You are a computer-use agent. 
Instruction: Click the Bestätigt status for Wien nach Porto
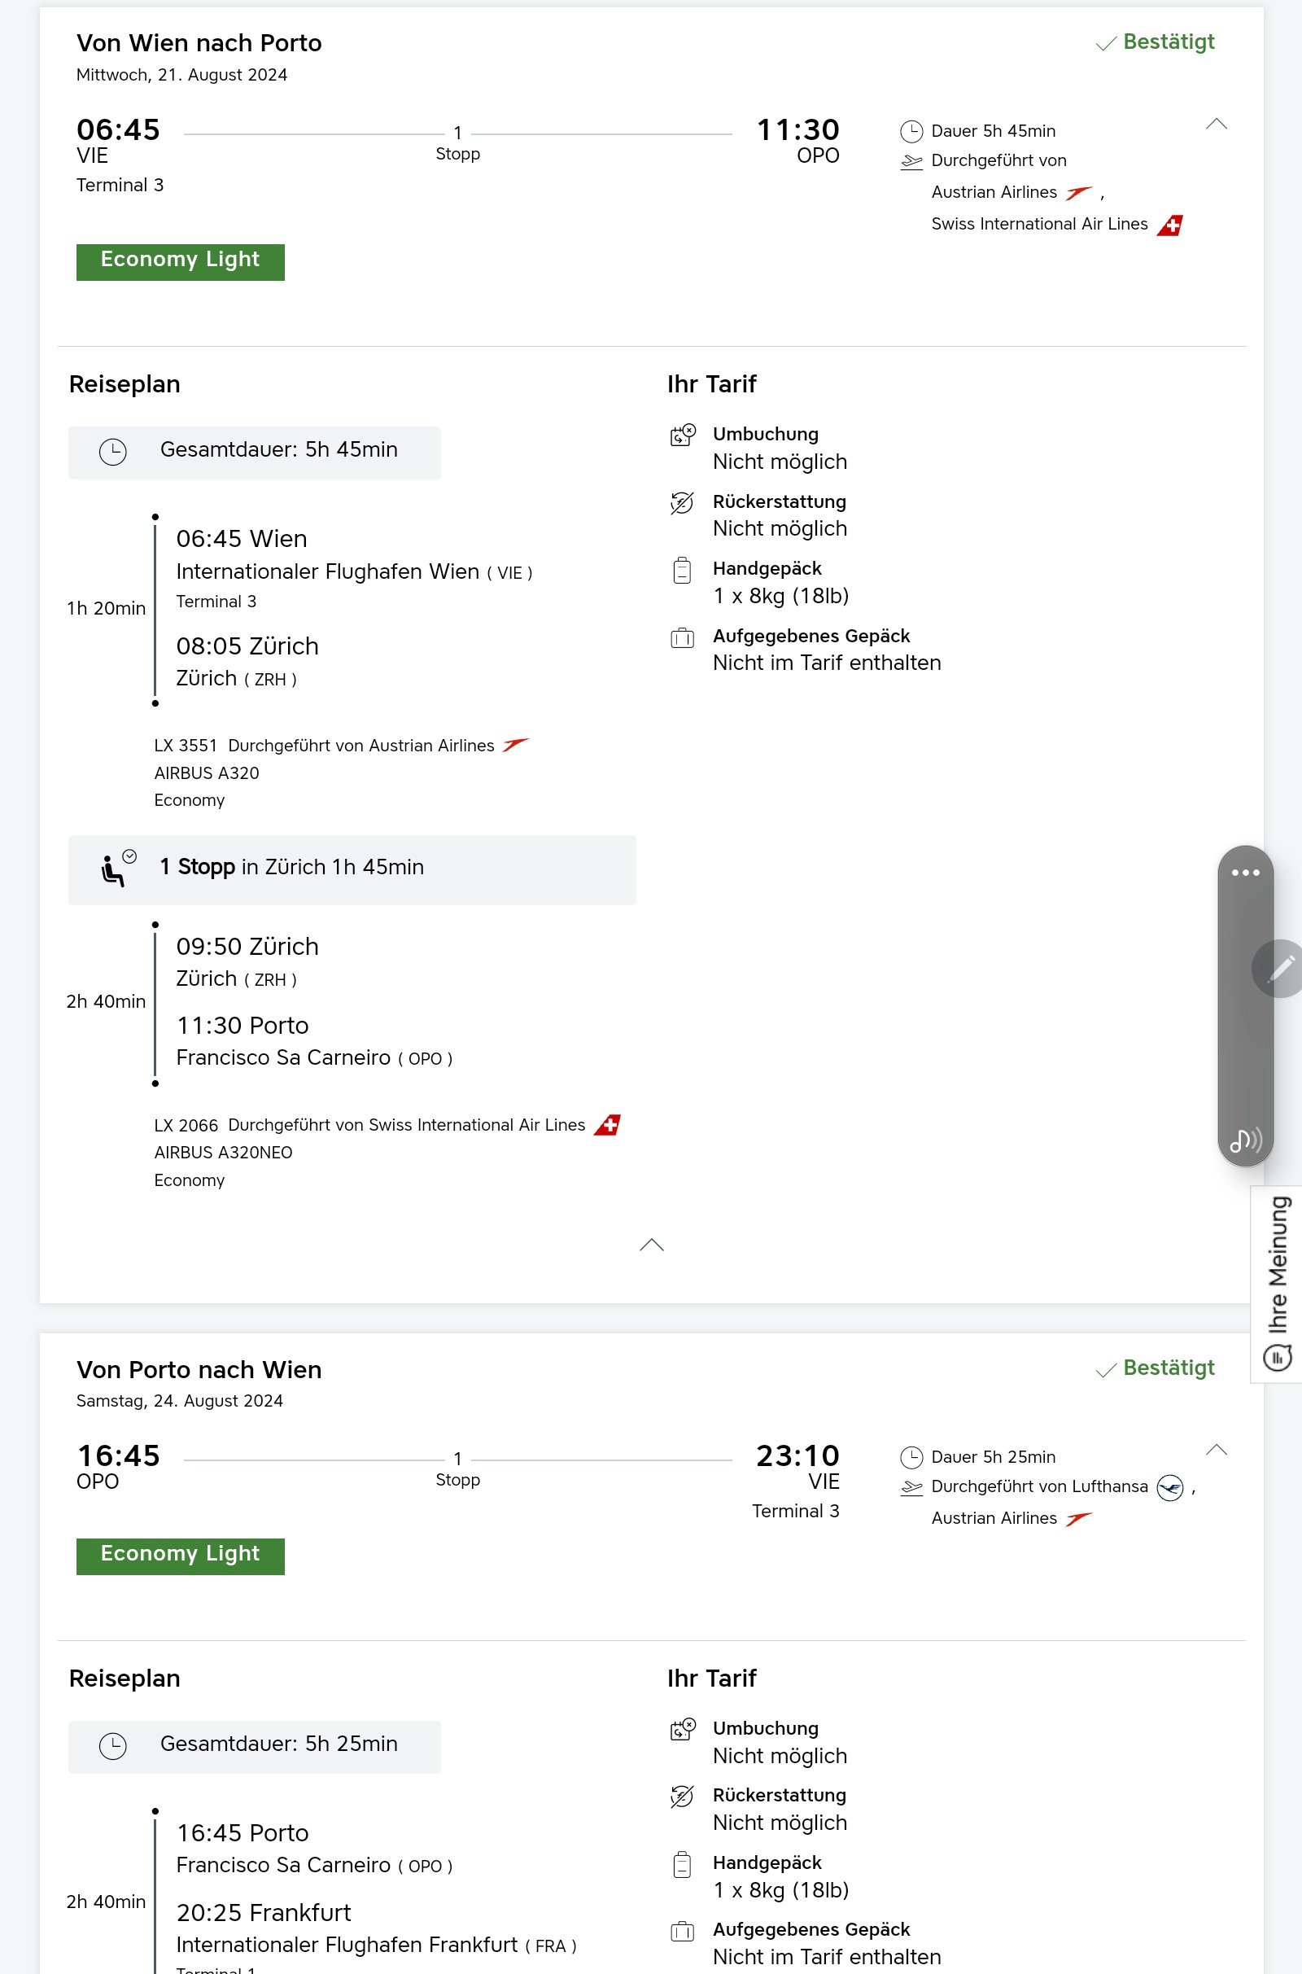tap(1155, 42)
